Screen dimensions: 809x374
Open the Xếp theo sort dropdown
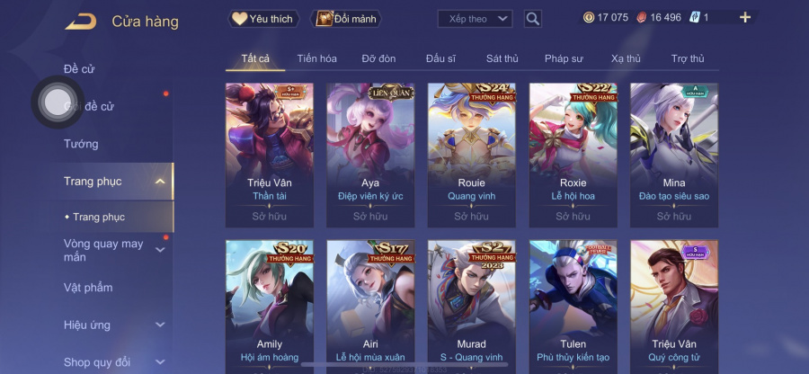click(475, 19)
